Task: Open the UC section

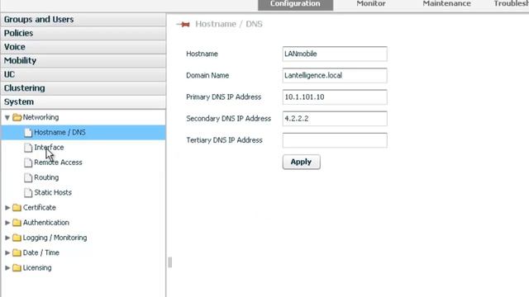Action: (x=83, y=74)
